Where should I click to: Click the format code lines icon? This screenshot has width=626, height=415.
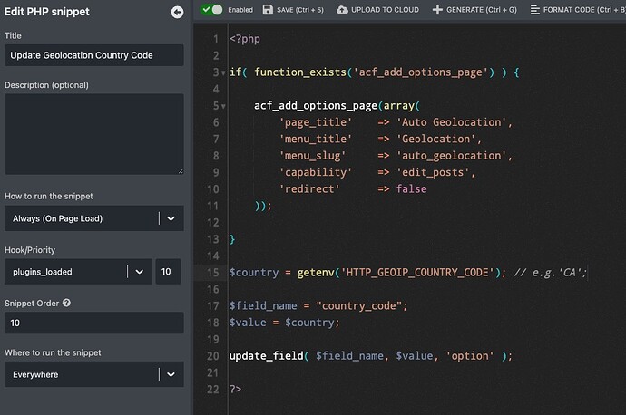tap(535, 10)
